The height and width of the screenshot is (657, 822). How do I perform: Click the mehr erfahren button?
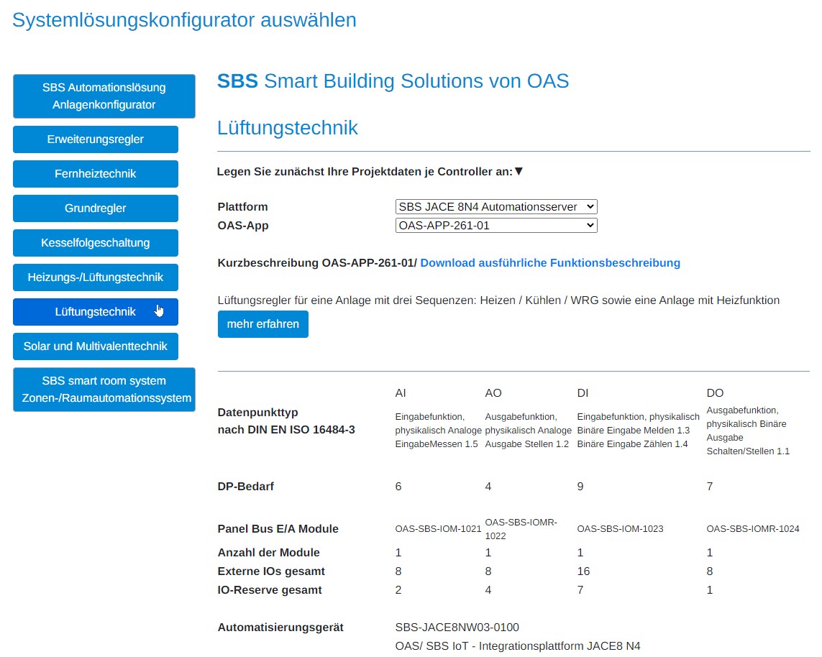click(263, 323)
